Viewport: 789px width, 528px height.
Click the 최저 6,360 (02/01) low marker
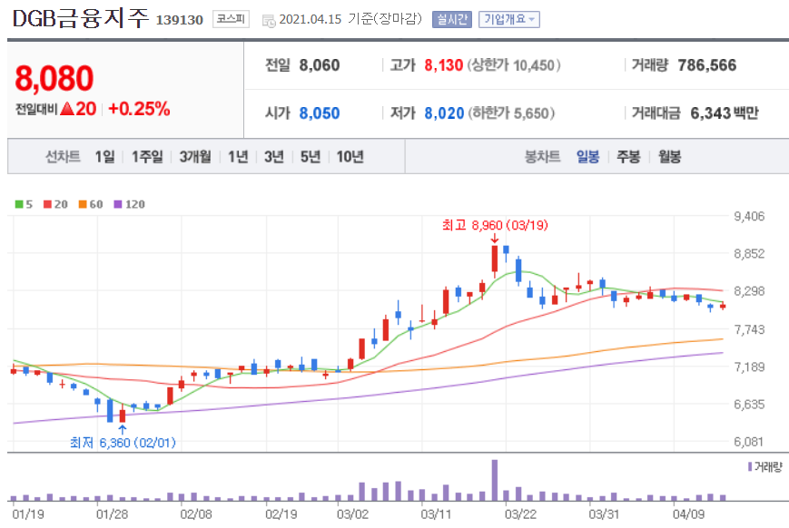coord(123,443)
